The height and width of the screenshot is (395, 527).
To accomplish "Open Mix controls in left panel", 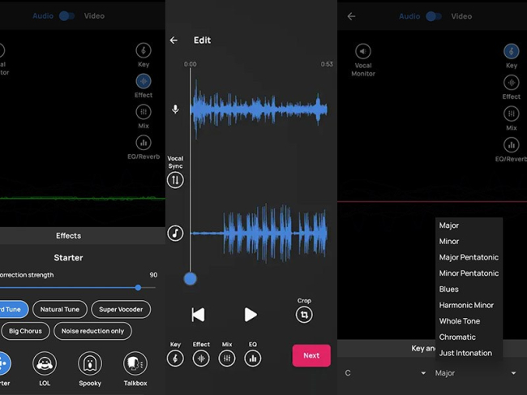I will tap(144, 112).
